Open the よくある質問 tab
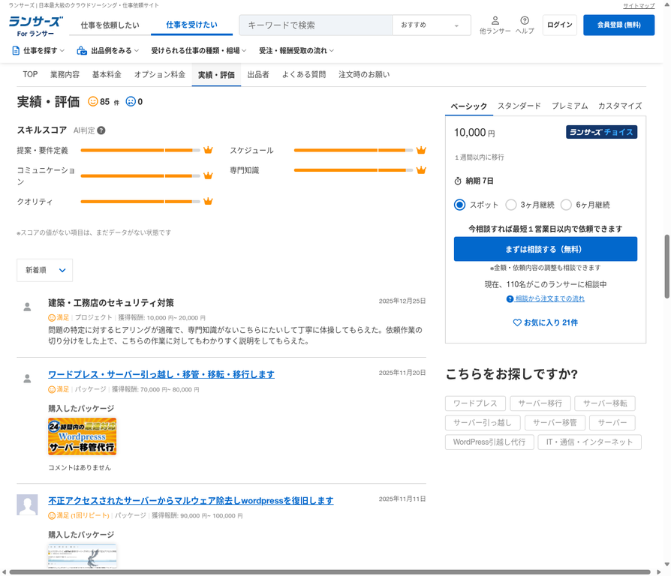 302,74
